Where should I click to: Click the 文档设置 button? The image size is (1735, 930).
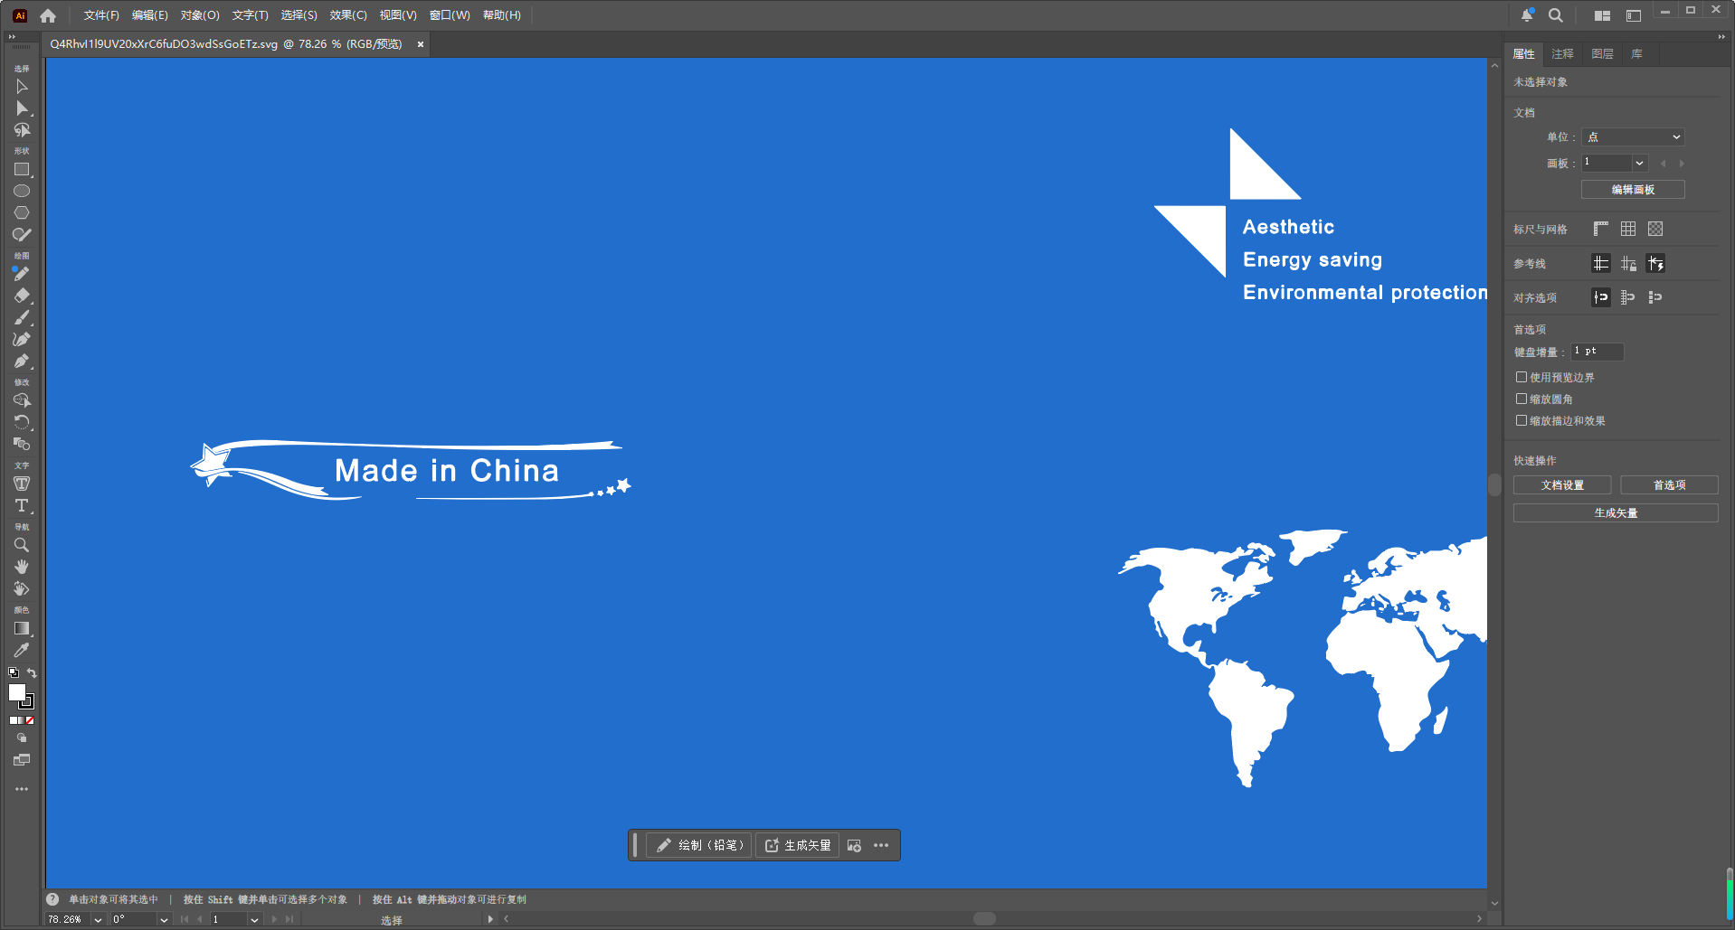1562,486
